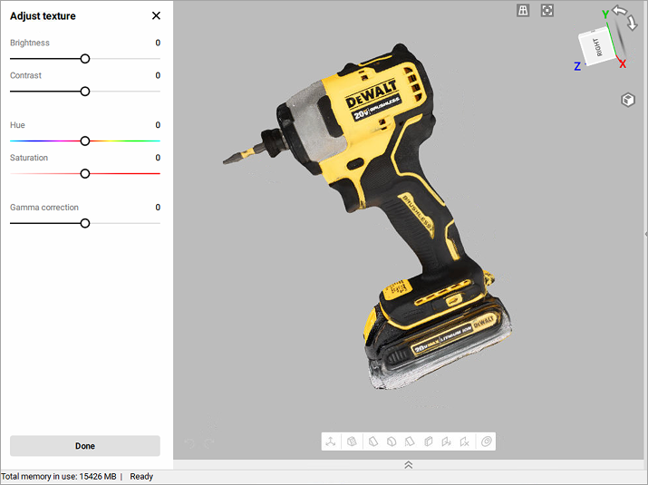This screenshot has height=485, width=648.
Task: Click the second icon in bottom render toolbar
Action: (x=351, y=441)
